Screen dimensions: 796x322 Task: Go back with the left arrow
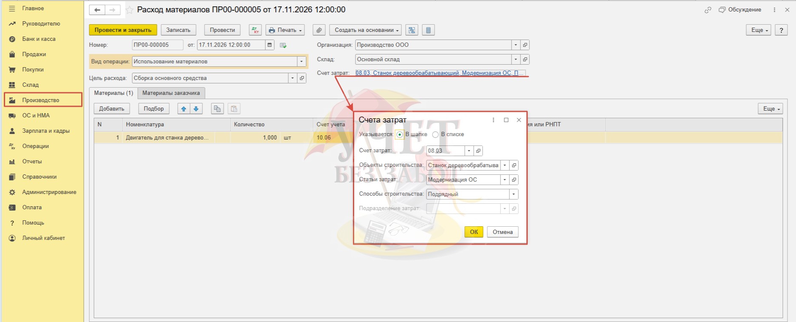(x=97, y=10)
